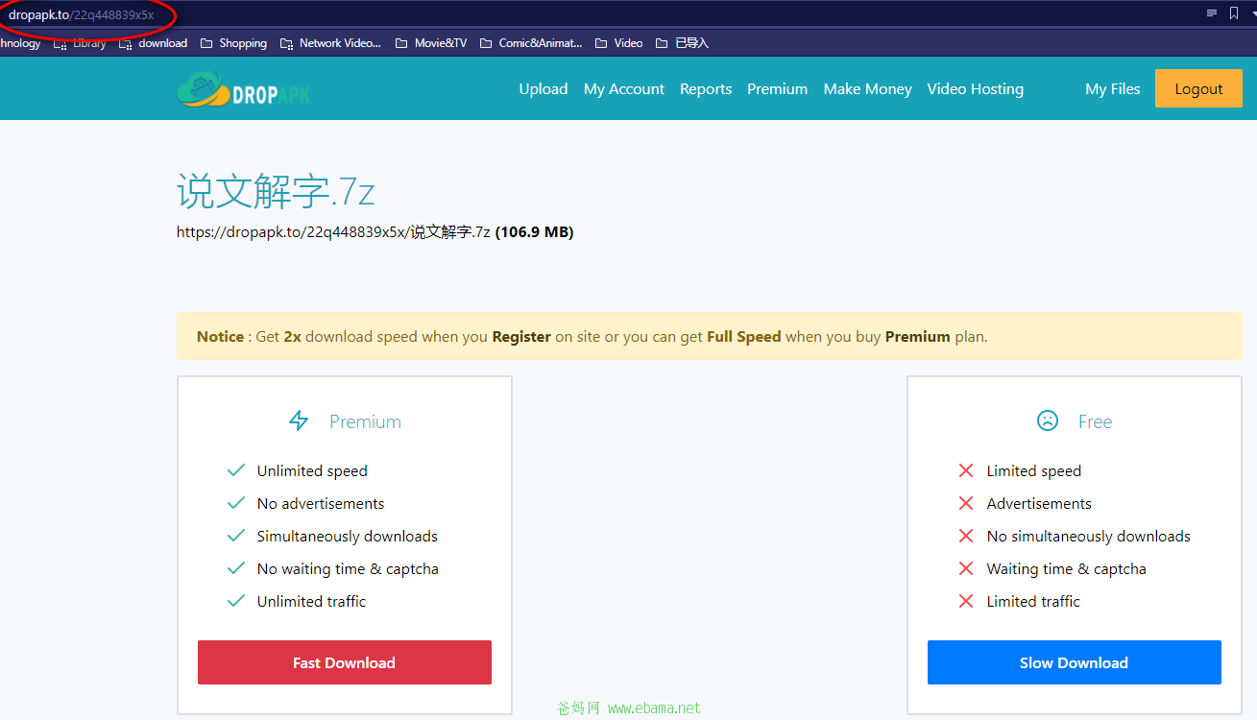Open the 已导入 bookmark folder
Screen dimensions: 1257x720
coord(682,43)
